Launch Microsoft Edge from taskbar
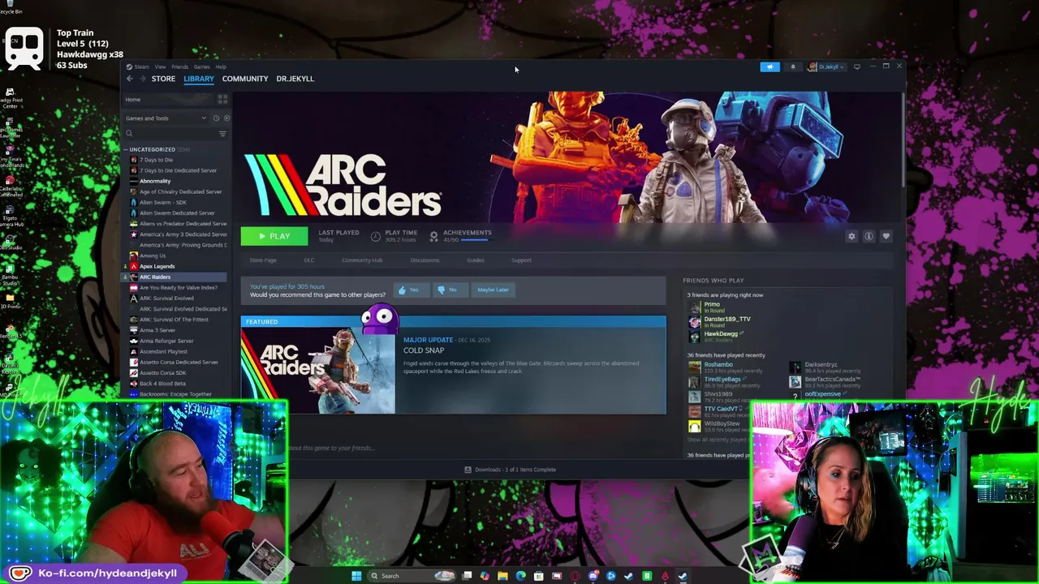 coord(520,576)
